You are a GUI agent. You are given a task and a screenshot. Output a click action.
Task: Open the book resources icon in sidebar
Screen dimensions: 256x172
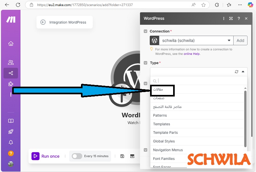coord(11,121)
